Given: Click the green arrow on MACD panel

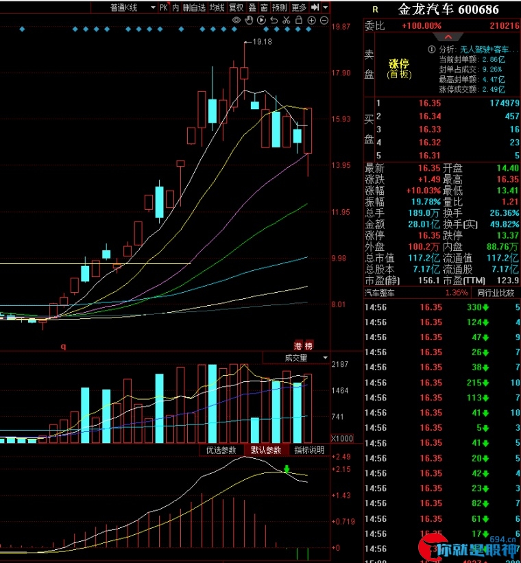Looking at the screenshot, I should click(287, 469).
